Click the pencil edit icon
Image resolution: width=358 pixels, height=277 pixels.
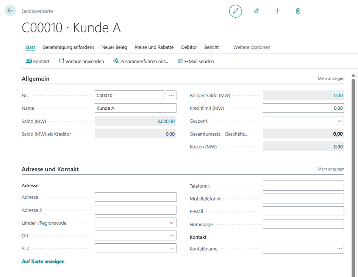point(235,11)
